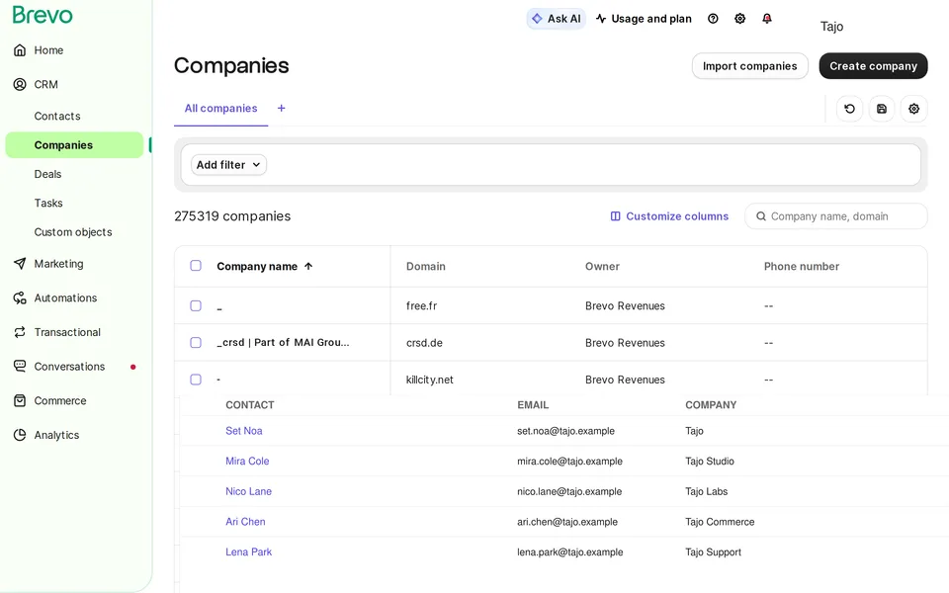Screen dimensions: 949x593
Task: Open settings gear in top bar
Action: click(x=739, y=19)
